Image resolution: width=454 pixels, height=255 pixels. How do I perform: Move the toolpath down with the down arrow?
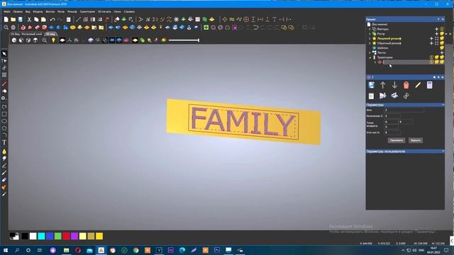coord(394,85)
